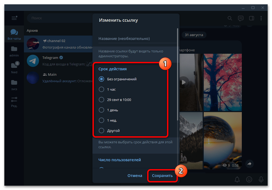The image size is (272, 190).
Task: Open the emoji picker
Action: (x=249, y=179)
